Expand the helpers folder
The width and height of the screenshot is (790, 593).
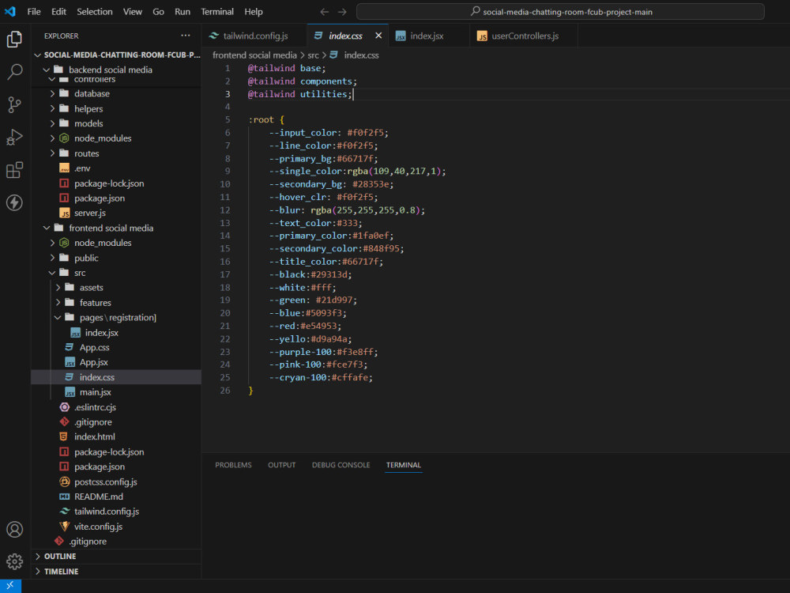click(x=52, y=108)
